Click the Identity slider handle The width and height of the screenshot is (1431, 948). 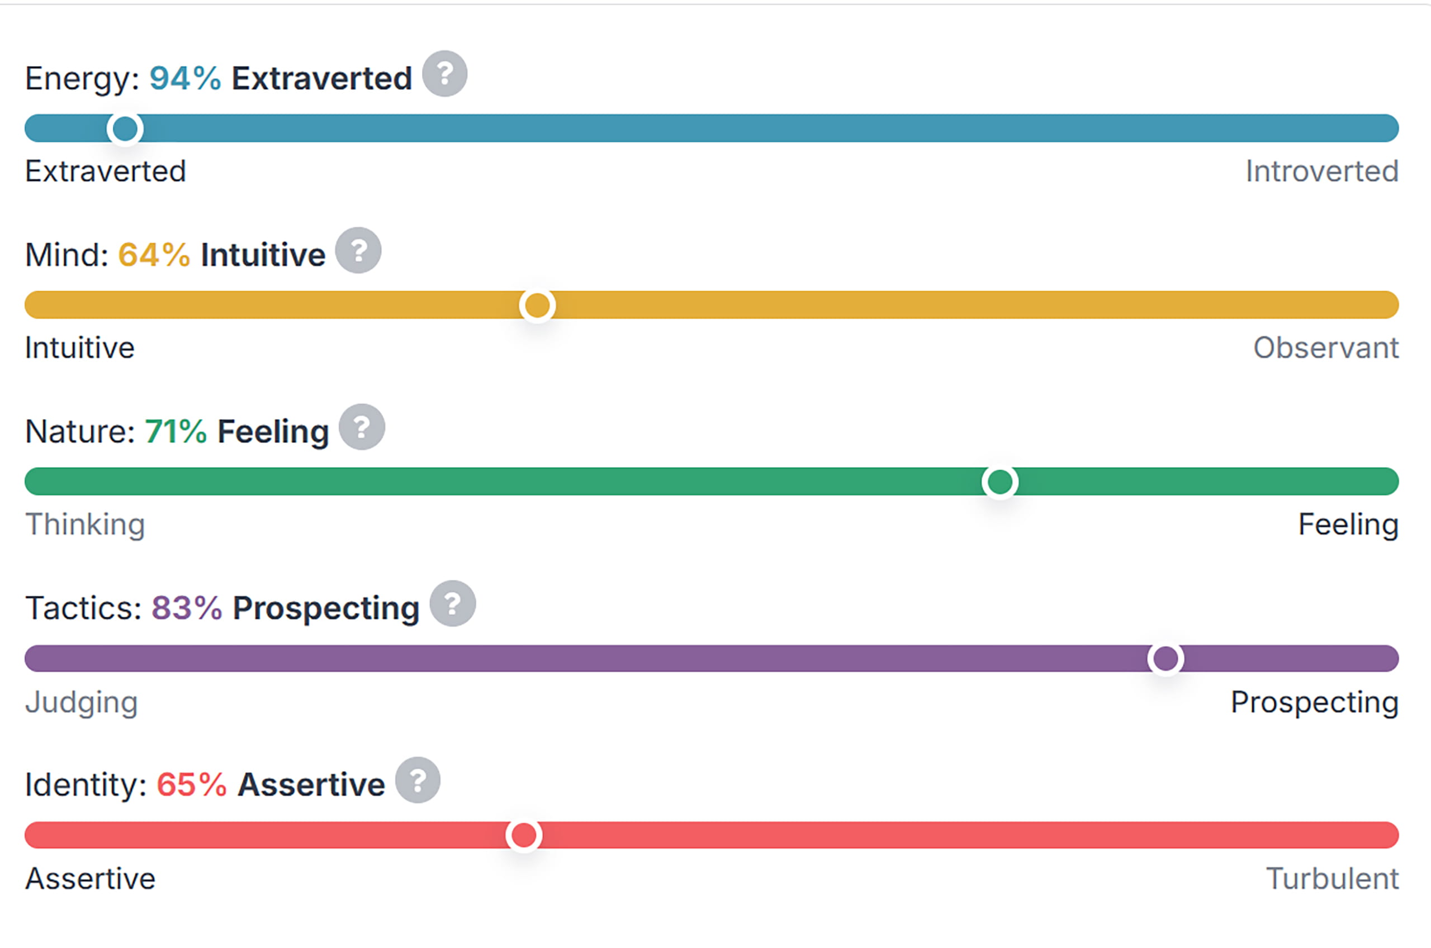click(525, 836)
